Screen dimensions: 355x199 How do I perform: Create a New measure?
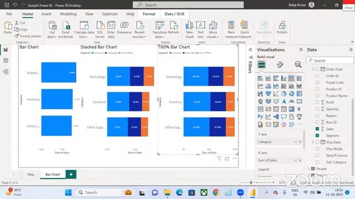coord(231,29)
